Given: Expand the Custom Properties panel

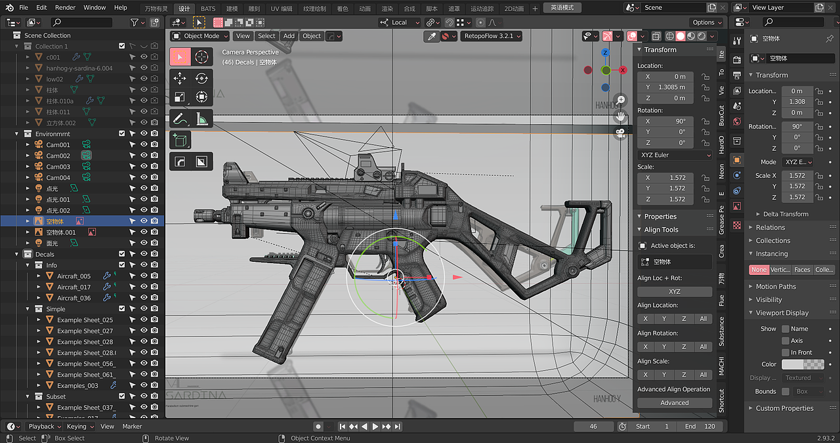Looking at the screenshot, I should [784, 408].
